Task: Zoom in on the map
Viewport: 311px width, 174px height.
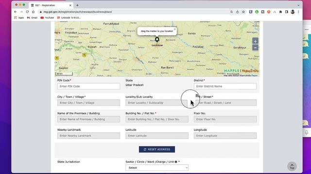Action: point(255,41)
